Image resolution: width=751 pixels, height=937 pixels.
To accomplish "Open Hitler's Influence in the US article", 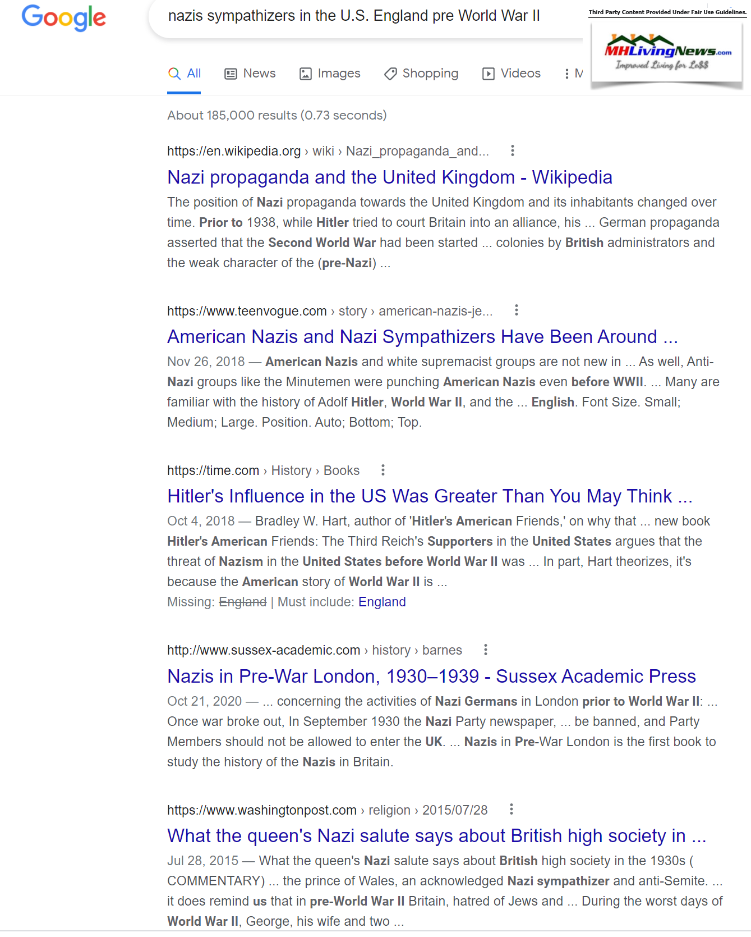I will (x=429, y=496).
